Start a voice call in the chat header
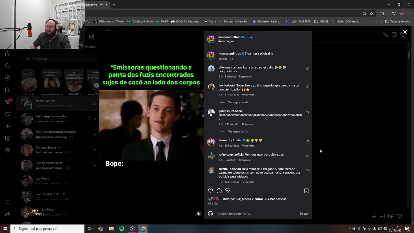The width and height of the screenshot is (414, 233). coord(386,34)
